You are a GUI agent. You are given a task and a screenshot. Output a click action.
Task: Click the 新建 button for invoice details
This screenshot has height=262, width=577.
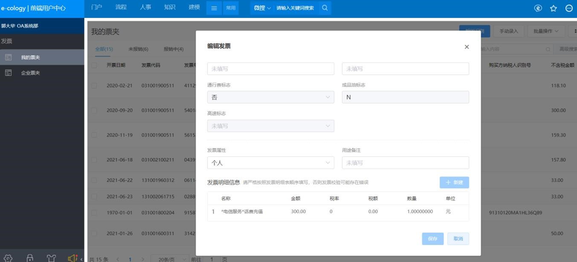click(454, 183)
